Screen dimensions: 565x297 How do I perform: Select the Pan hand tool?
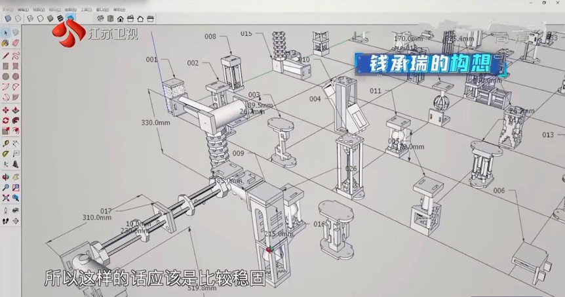click(16, 177)
